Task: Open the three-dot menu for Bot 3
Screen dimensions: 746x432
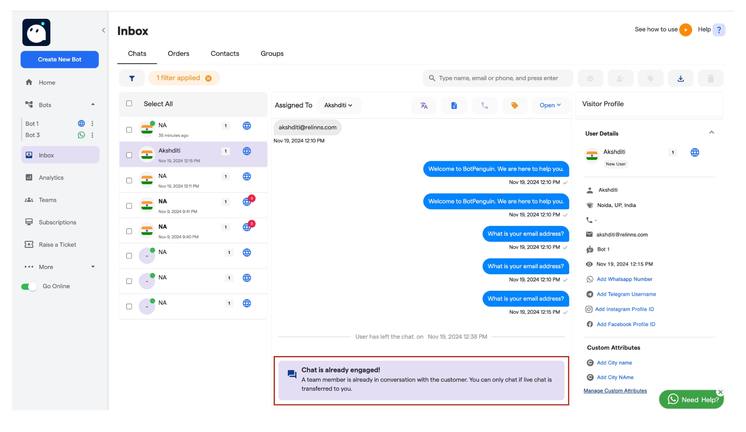Action: click(92, 135)
